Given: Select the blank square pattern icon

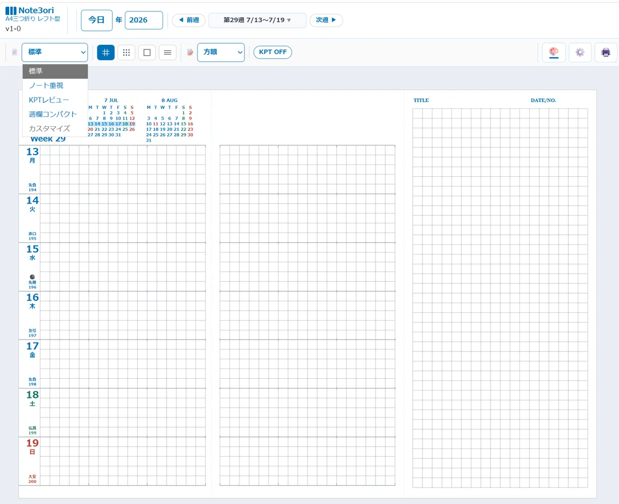Looking at the screenshot, I should 147,52.
